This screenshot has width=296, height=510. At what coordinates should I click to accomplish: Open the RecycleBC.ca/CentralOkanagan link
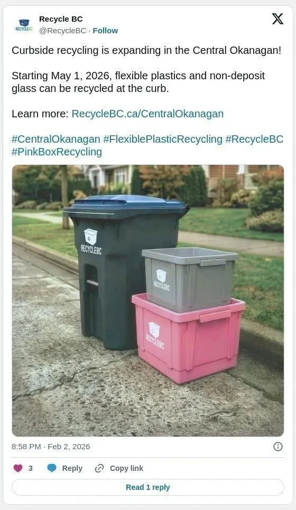pyautogui.click(x=147, y=114)
